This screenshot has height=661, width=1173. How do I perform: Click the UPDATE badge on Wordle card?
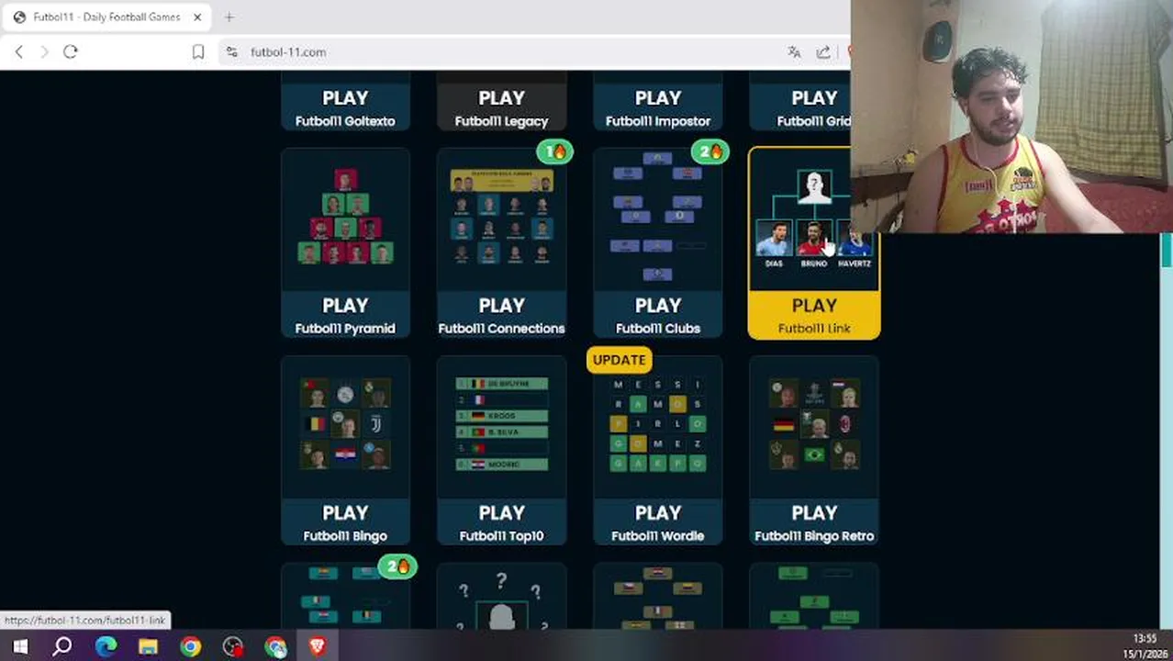pos(620,360)
